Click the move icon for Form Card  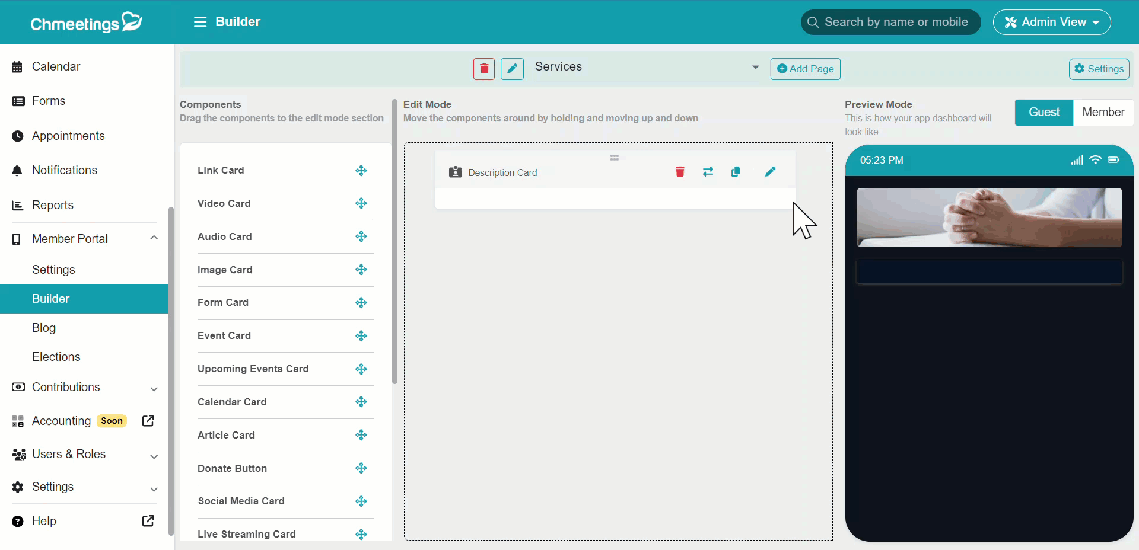click(x=361, y=303)
